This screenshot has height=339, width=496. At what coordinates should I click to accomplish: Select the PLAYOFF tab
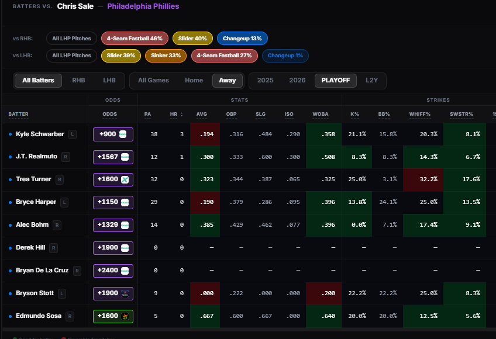tap(336, 80)
